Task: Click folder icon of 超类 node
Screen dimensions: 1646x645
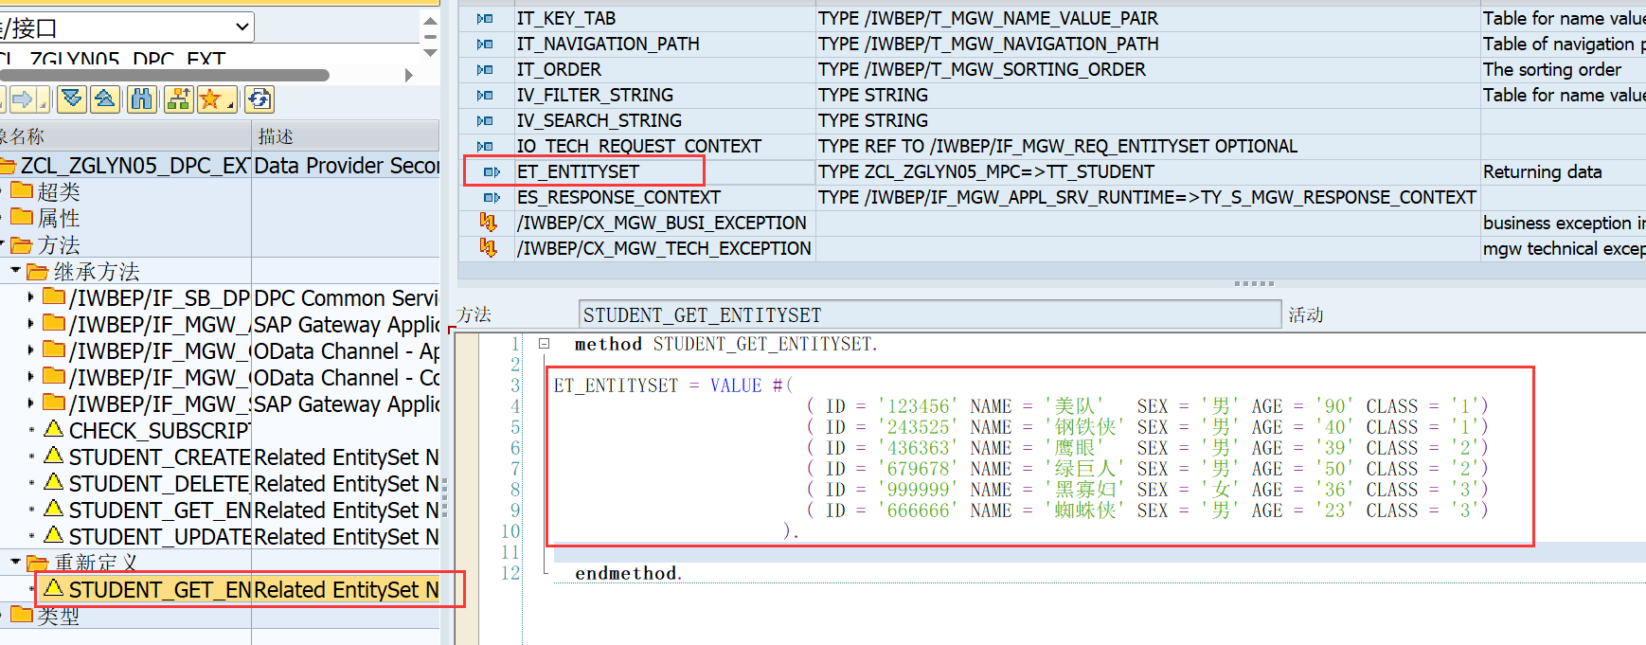Action: 21,190
